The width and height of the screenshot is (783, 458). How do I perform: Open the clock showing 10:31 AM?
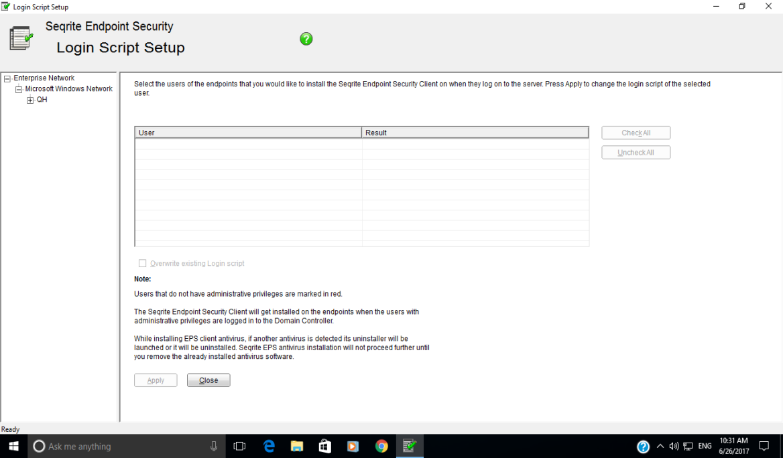pos(733,446)
